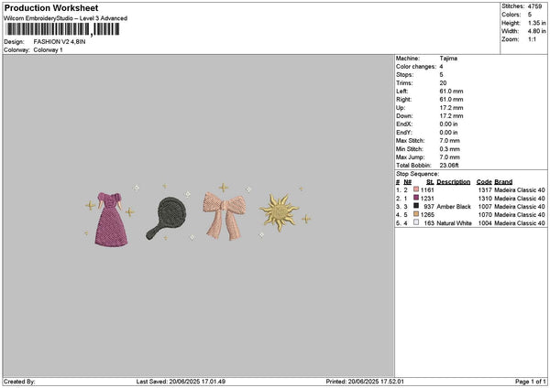The width and height of the screenshot is (550, 388).
Task: Select the golden sun embroidery motif
Action: click(x=279, y=210)
